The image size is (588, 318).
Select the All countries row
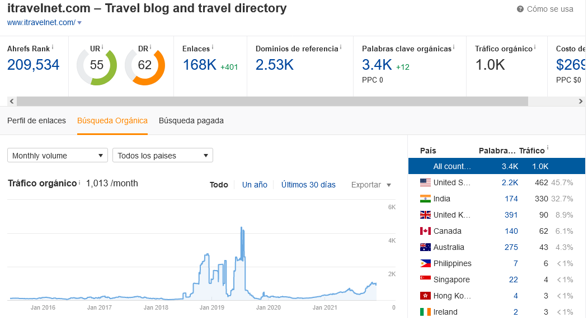click(496, 166)
